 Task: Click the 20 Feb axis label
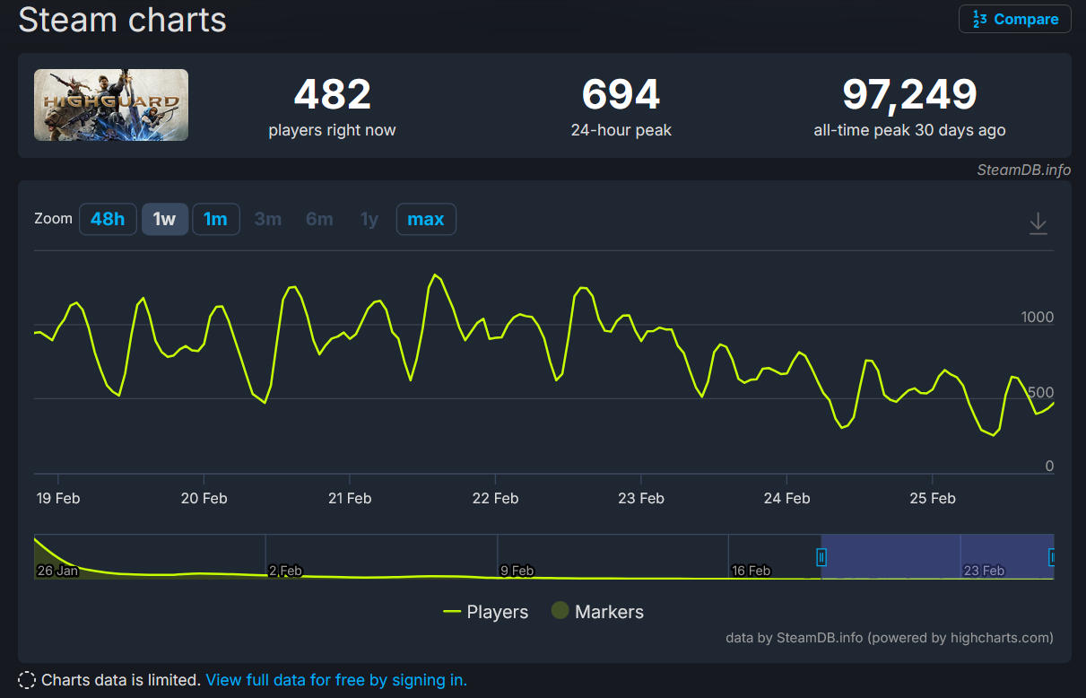(204, 498)
